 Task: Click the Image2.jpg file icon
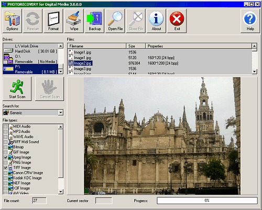[x=71, y=63]
